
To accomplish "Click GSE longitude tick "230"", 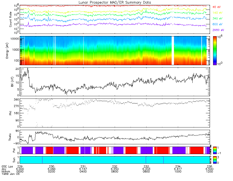I will [x=52, y=167].
